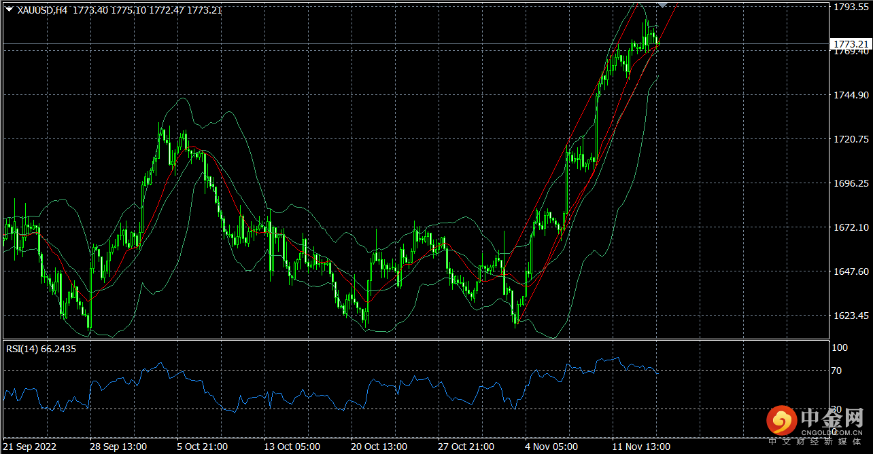
Task: Click the 1744.90 price axis label
Action: coord(851,95)
